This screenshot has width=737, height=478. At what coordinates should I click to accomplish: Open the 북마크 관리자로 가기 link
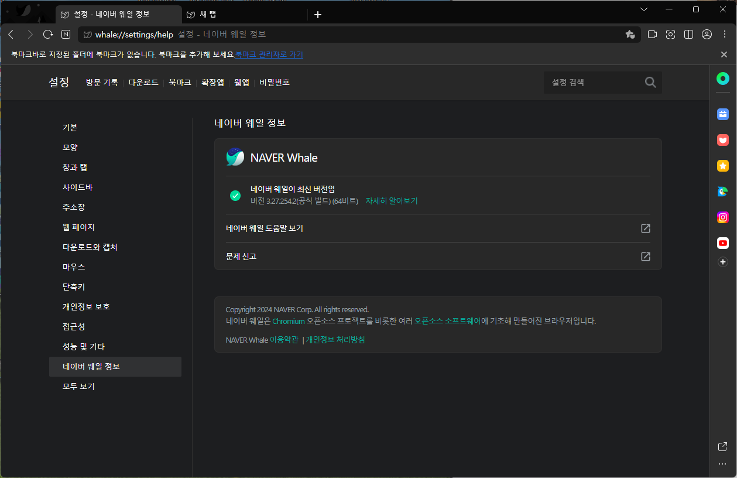269,54
